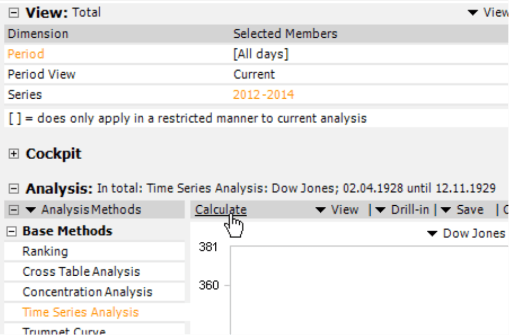This screenshot has height=335, width=509.
Task: Click the Period View row
Action: pyautogui.click(x=256, y=74)
